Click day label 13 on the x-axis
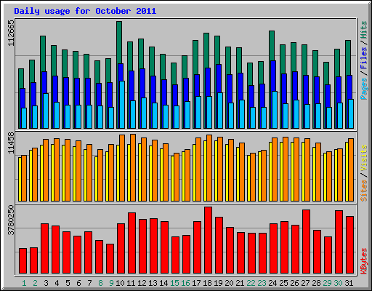This screenshot has height=291, width=372. point(153,283)
